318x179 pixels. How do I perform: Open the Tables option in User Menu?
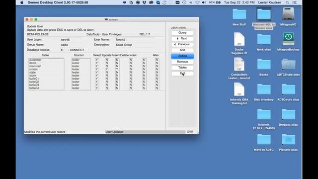pos(182,68)
